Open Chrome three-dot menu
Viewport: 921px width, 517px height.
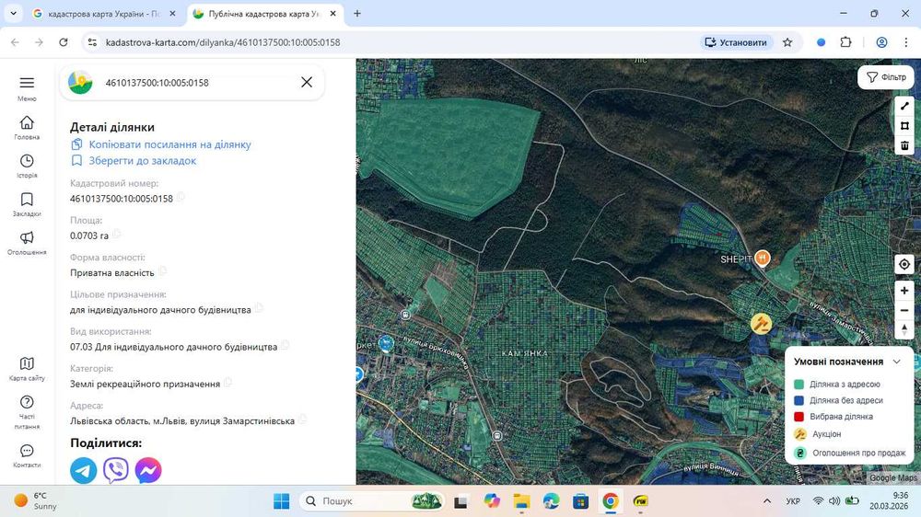point(906,42)
